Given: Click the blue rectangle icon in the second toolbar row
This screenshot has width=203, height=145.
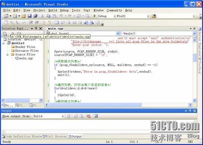Looking at the screenshot, I should click(57, 23).
